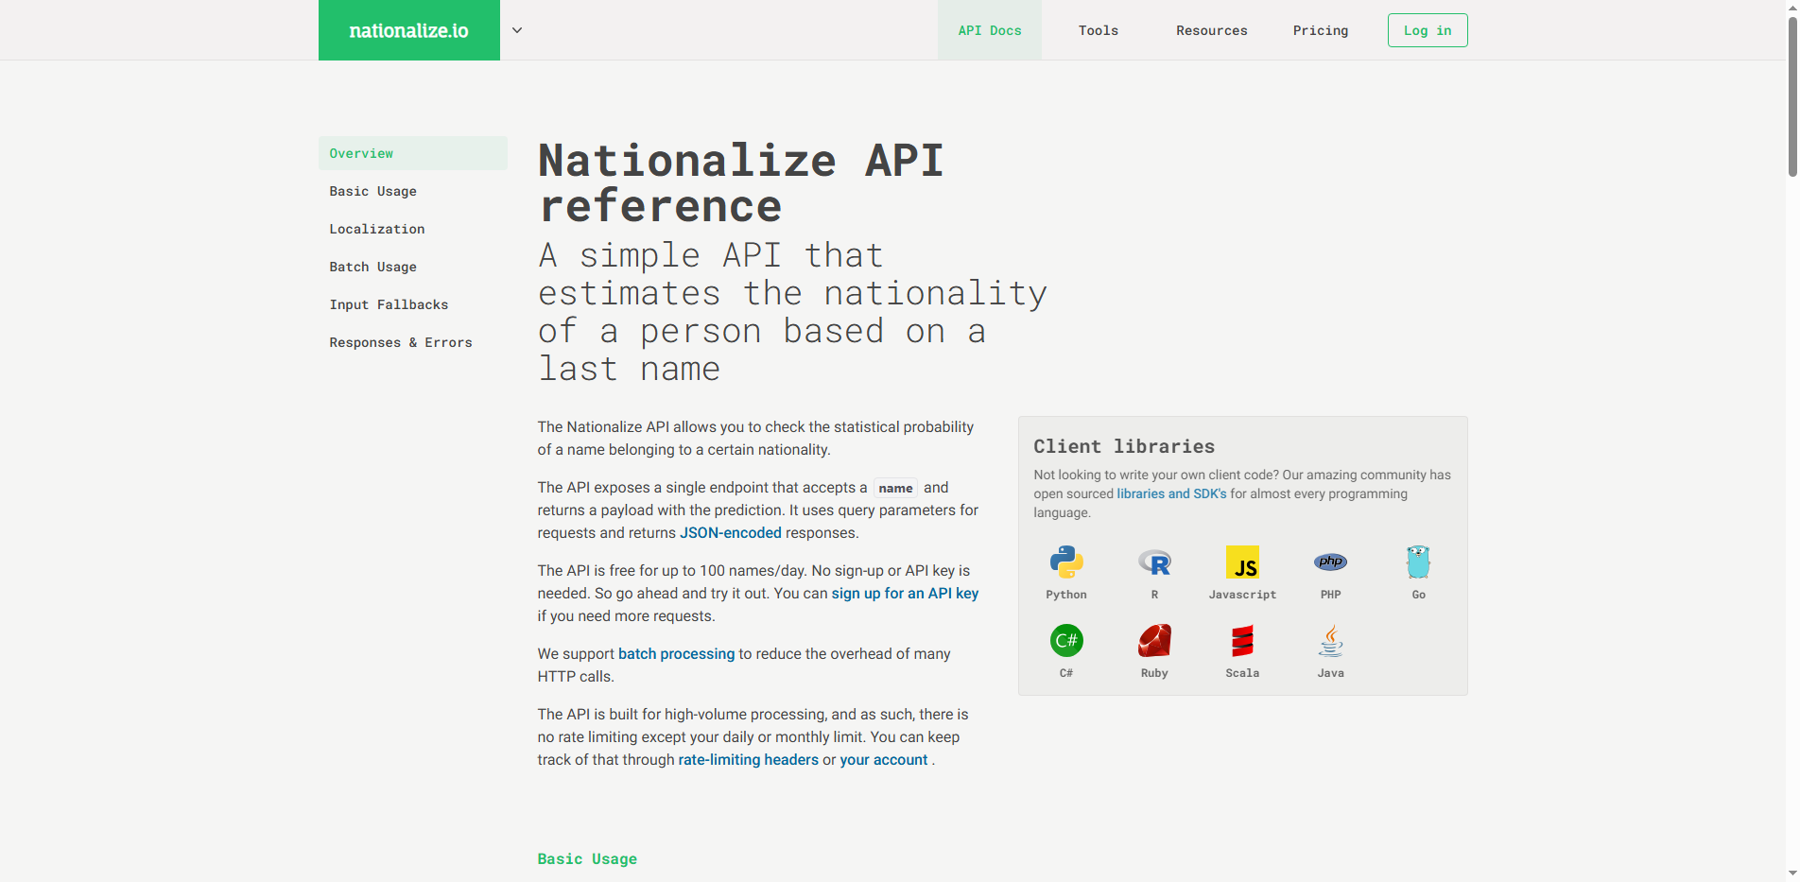Select Responses & Errors in the sidebar
Viewport: 1800px width, 882px height.
[x=401, y=342]
